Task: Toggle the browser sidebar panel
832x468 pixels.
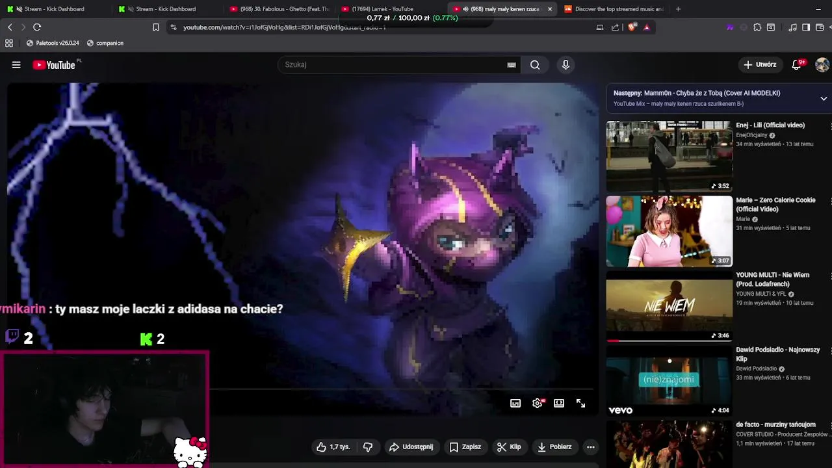Action: [806, 27]
